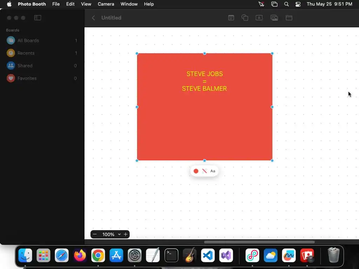Screen dimensions: 359x269
Task: Go back with the chevron beside Untitled
Action: point(93,18)
